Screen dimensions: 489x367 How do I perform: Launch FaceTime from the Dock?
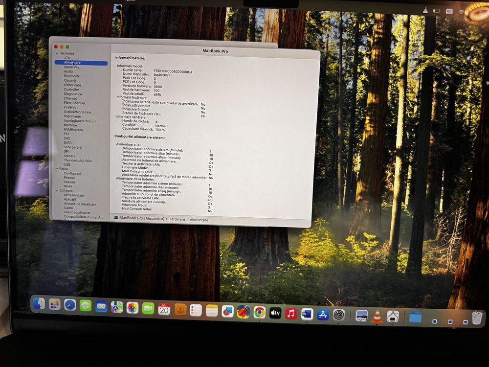(148, 308)
